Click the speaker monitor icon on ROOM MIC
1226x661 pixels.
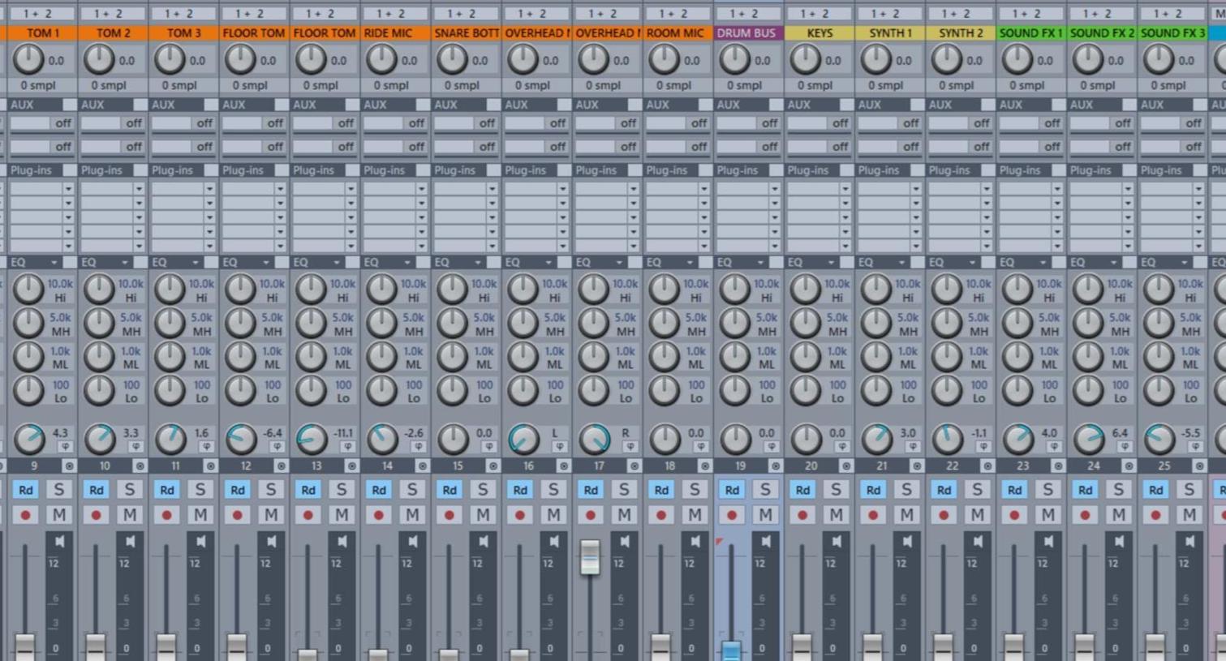[x=695, y=542]
